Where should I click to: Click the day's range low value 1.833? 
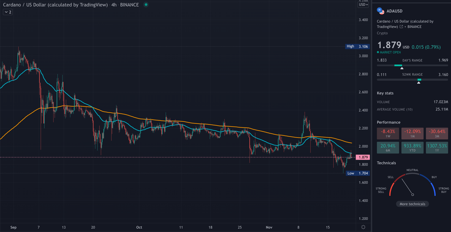coord(382,60)
